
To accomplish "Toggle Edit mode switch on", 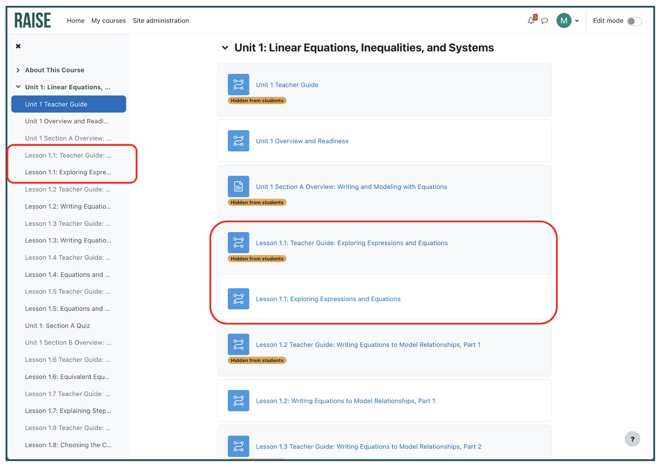I will [x=634, y=21].
